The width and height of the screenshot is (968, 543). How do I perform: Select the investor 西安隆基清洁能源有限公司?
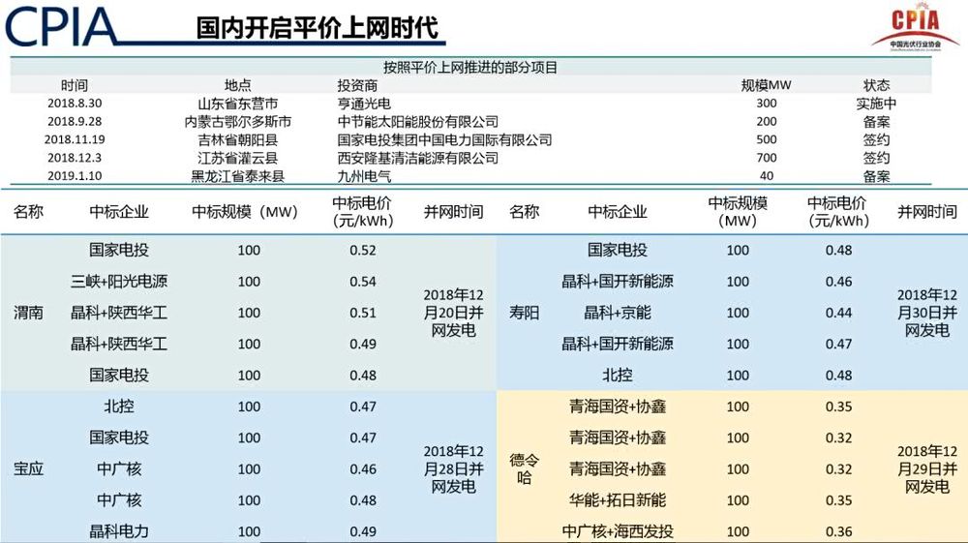click(417, 158)
